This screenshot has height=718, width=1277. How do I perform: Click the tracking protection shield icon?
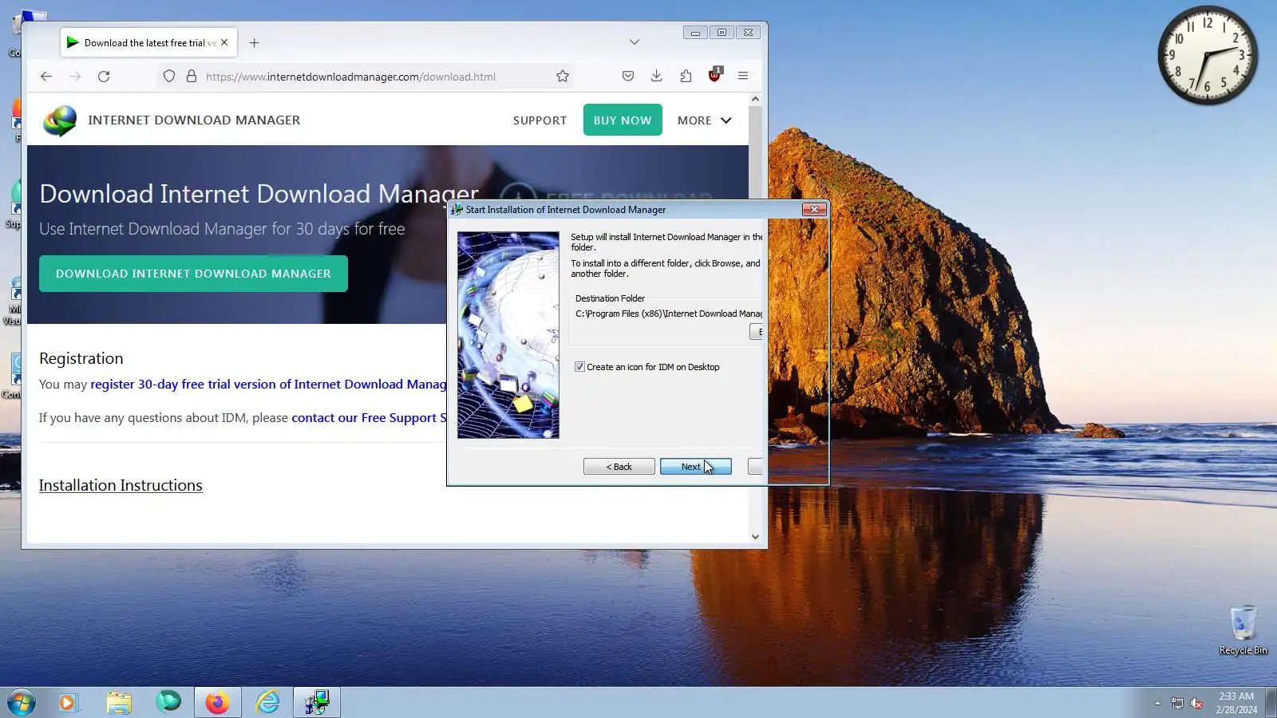point(169,77)
